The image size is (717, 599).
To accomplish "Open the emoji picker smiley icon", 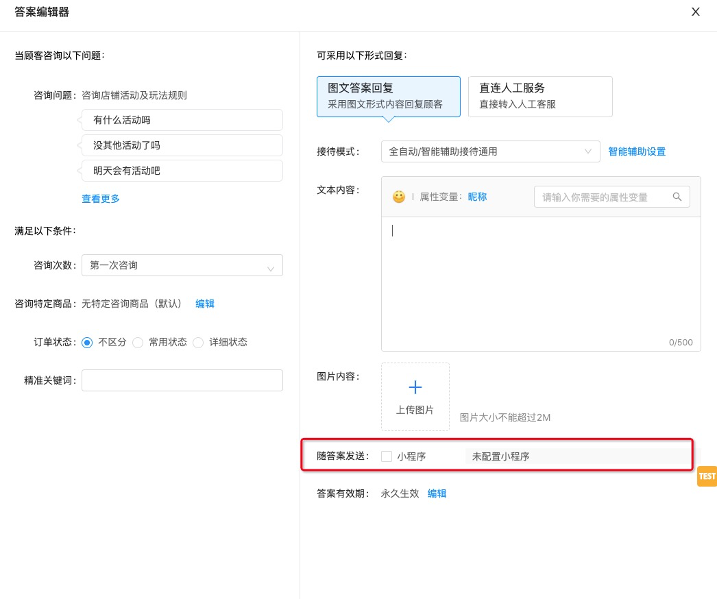I will point(399,197).
